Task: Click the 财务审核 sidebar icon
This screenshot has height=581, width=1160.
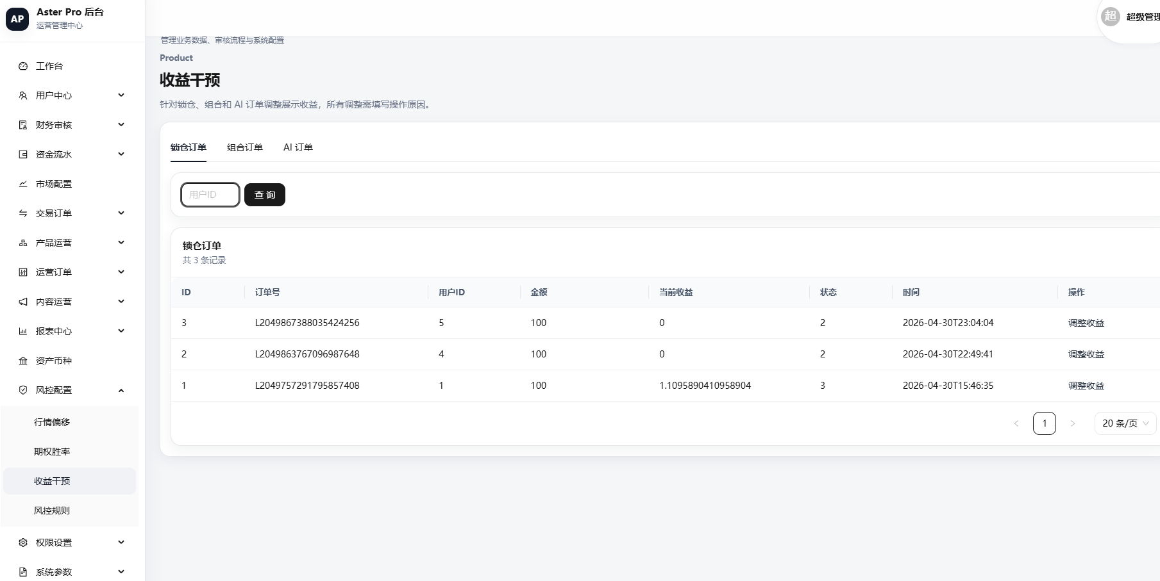Action: pyautogui.click(x=23, y=125)
